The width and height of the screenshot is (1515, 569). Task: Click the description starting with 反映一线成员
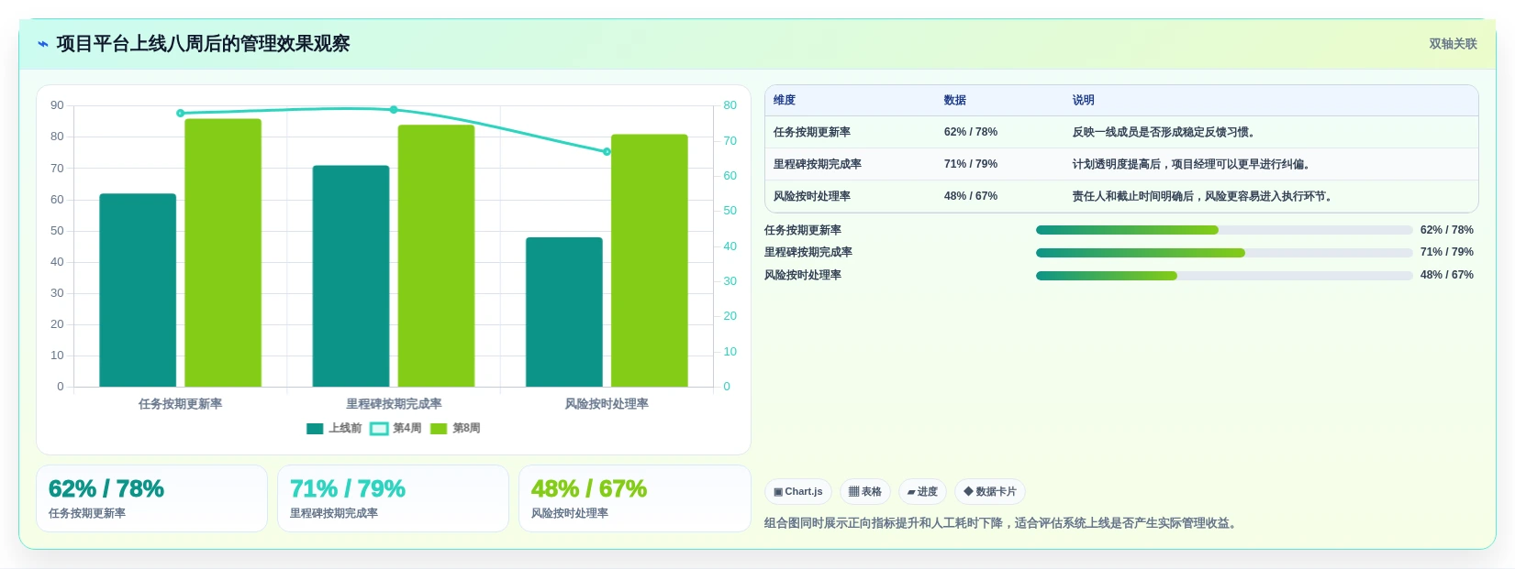pos(1164,132)
